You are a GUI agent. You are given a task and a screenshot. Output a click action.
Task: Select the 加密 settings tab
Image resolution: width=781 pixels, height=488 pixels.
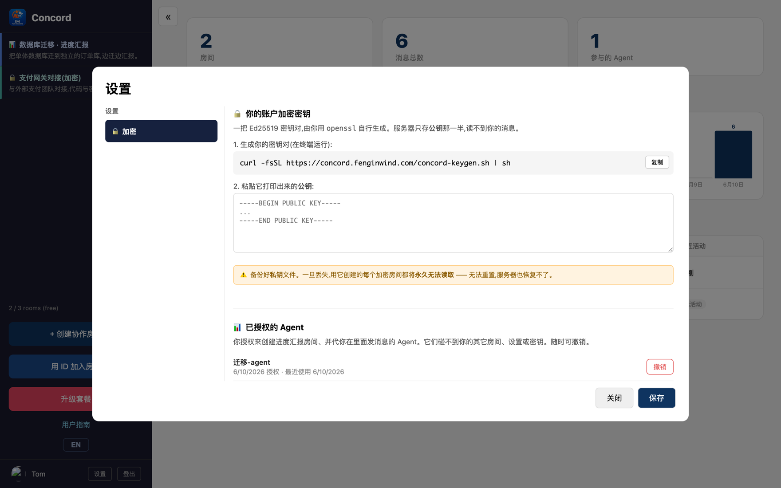pos(161,131)
